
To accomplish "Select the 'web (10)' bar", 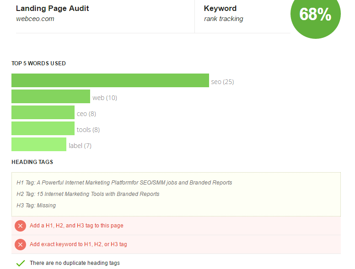I will coord(51,96).
